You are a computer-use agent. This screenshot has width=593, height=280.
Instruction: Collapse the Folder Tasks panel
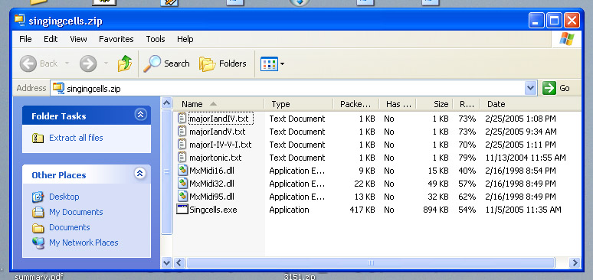point(141,115)
